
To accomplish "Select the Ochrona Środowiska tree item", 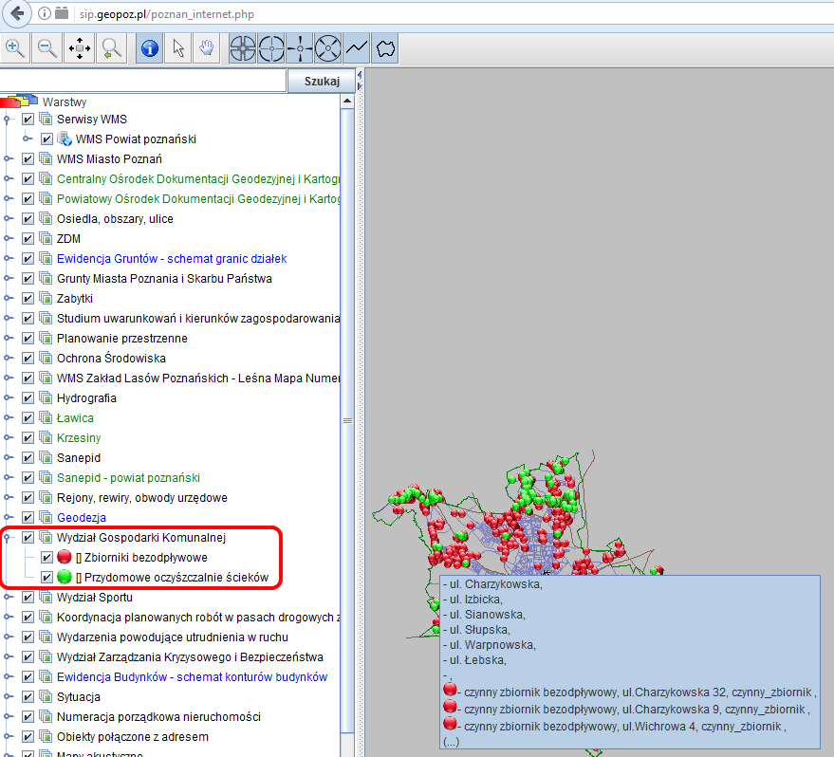I will (x=111, y=359).
